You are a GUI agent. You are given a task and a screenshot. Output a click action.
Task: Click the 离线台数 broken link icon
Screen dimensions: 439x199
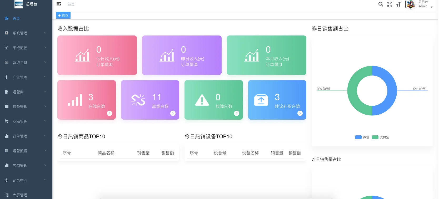pos(138,100)
